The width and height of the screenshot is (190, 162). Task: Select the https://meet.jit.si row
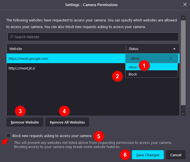point(66,68)
